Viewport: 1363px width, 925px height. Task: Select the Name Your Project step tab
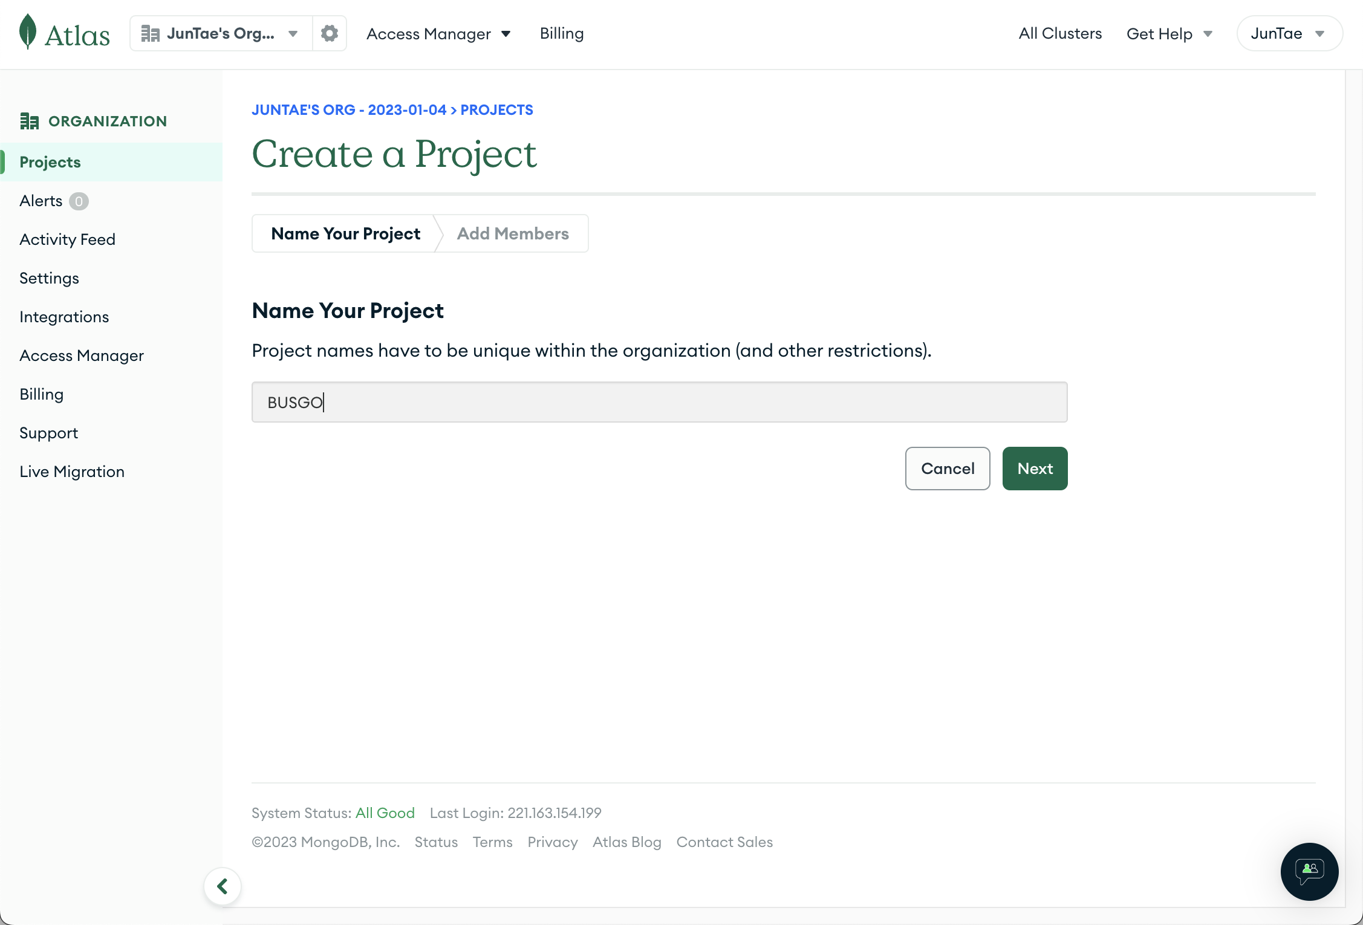[345, 233]
